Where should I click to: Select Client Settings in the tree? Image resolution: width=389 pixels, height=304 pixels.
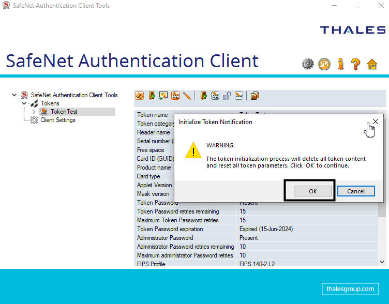(57, 120)
